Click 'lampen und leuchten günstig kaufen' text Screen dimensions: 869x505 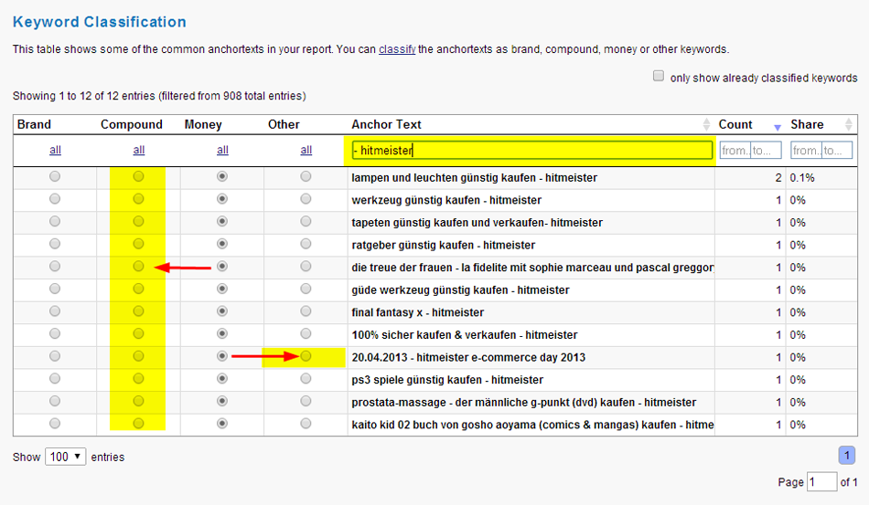tap(444, 178)
